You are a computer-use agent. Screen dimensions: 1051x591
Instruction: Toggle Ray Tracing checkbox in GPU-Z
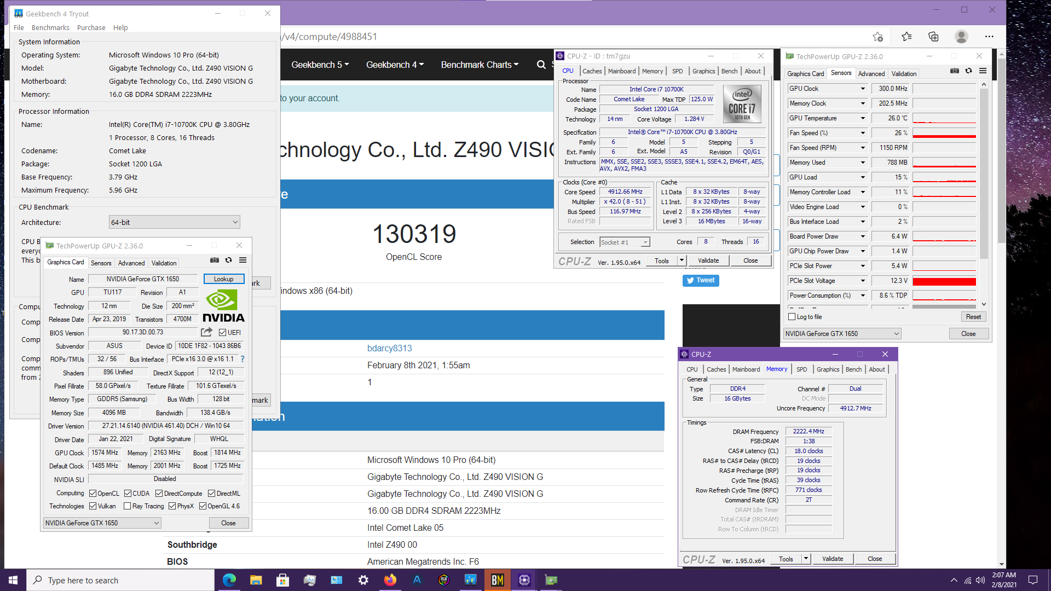[128, 506]
